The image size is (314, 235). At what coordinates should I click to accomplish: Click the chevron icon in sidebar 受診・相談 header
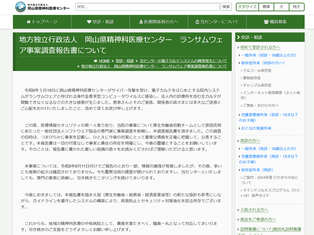point(238,37)
